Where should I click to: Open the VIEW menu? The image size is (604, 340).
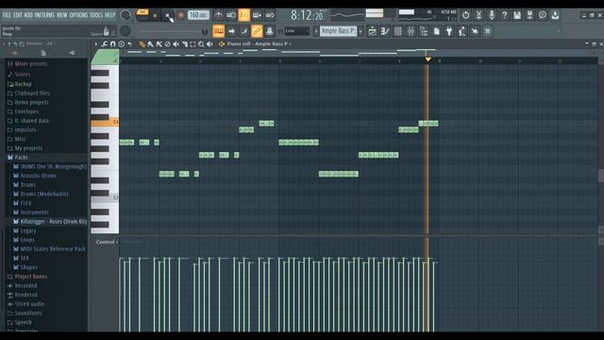[x=62, y=15]
